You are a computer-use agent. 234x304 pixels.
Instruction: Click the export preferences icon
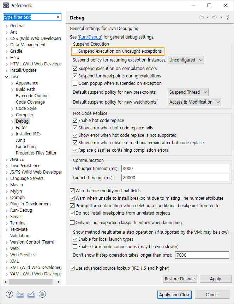31,294
